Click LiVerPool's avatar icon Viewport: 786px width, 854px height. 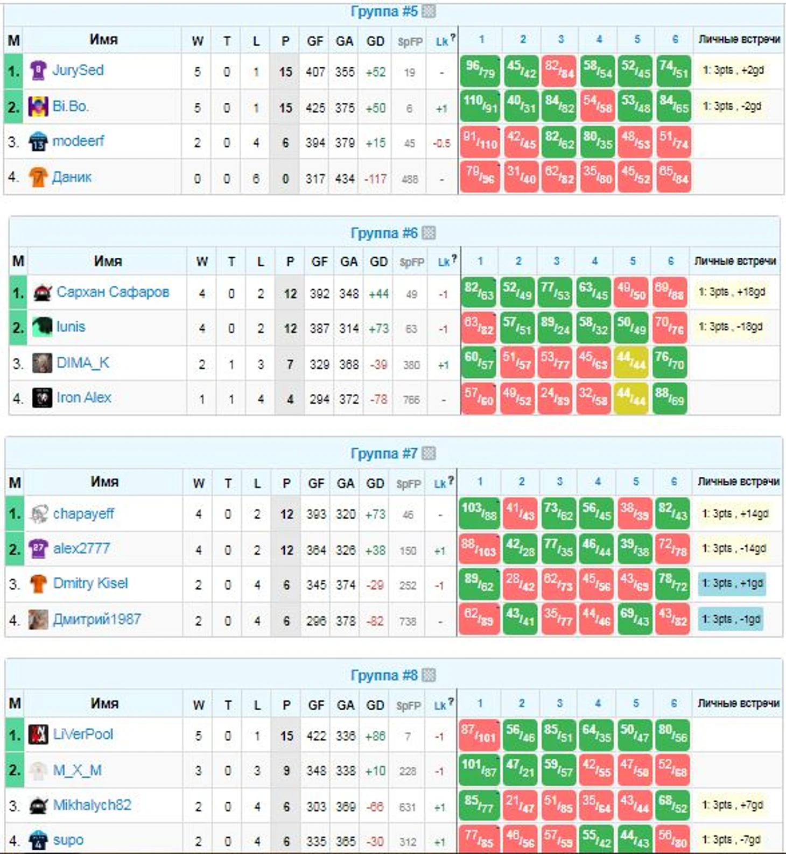click(x=38, y=735)
